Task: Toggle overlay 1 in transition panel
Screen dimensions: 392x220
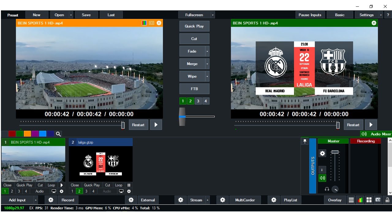Action: pyautogui.click(x=183, y=101)
